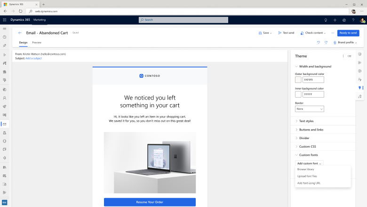
Task: Select the Contoso logo header in email
Action: (150, 76)
